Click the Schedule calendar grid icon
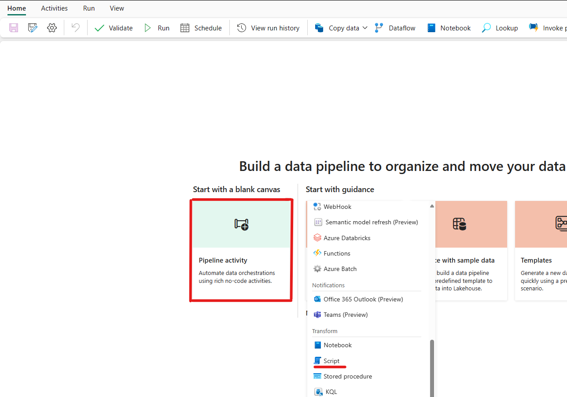The height and width of the screenshot is (397, 567). 185,28
